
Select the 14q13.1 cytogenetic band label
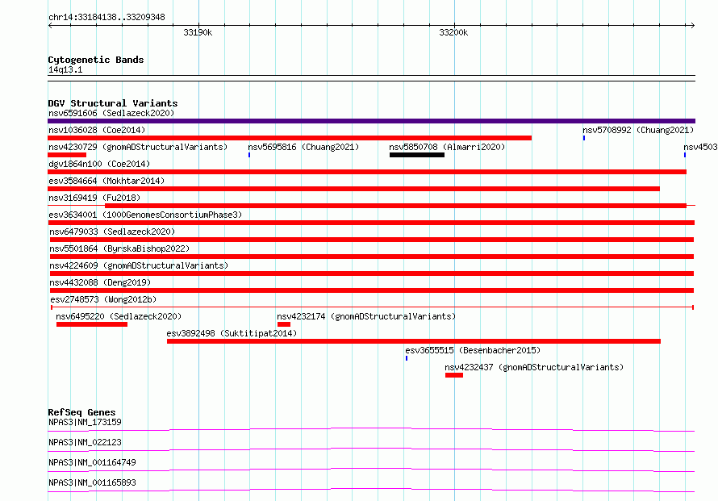(x=65, y=69)
